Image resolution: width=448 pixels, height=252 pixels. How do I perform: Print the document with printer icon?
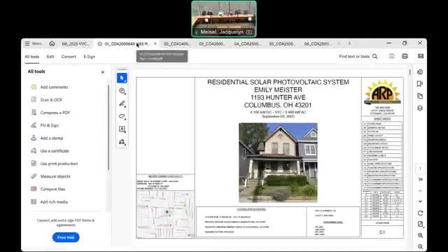[405, 56]
